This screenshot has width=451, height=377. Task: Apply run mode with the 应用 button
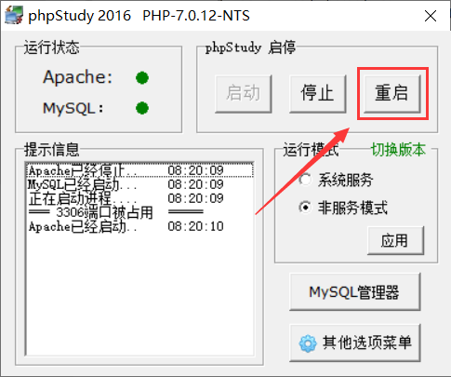(x=395, y=240)
